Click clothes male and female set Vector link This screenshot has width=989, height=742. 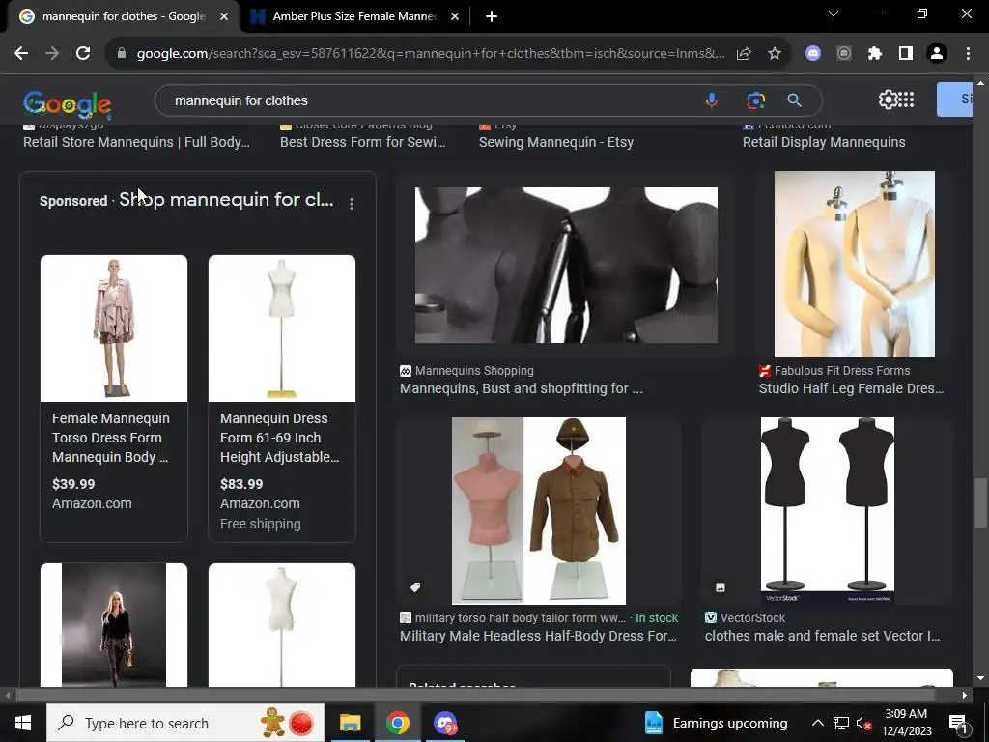pos(822,636)
